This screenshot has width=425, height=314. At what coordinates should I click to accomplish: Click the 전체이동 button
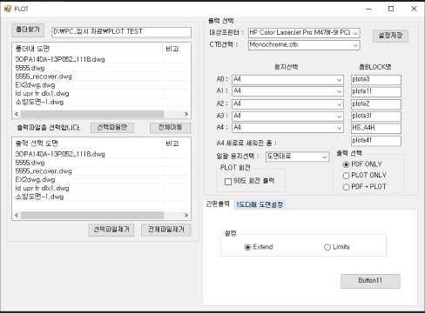pos(170,128)
